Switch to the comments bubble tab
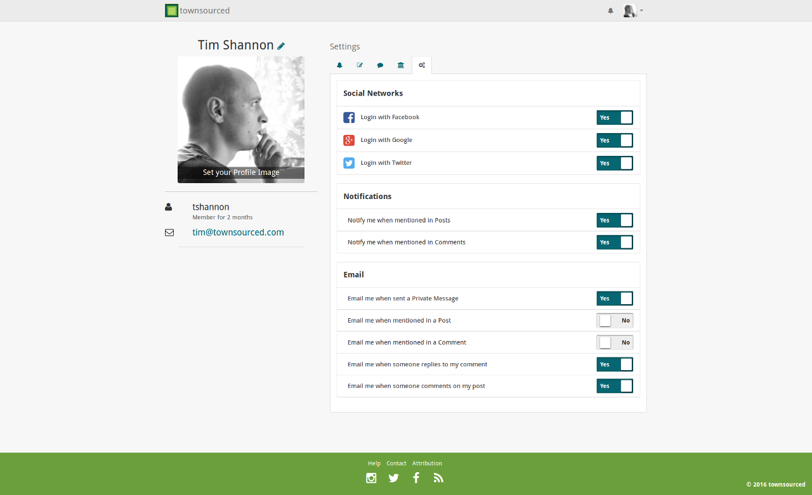 (x=380, y=65)
